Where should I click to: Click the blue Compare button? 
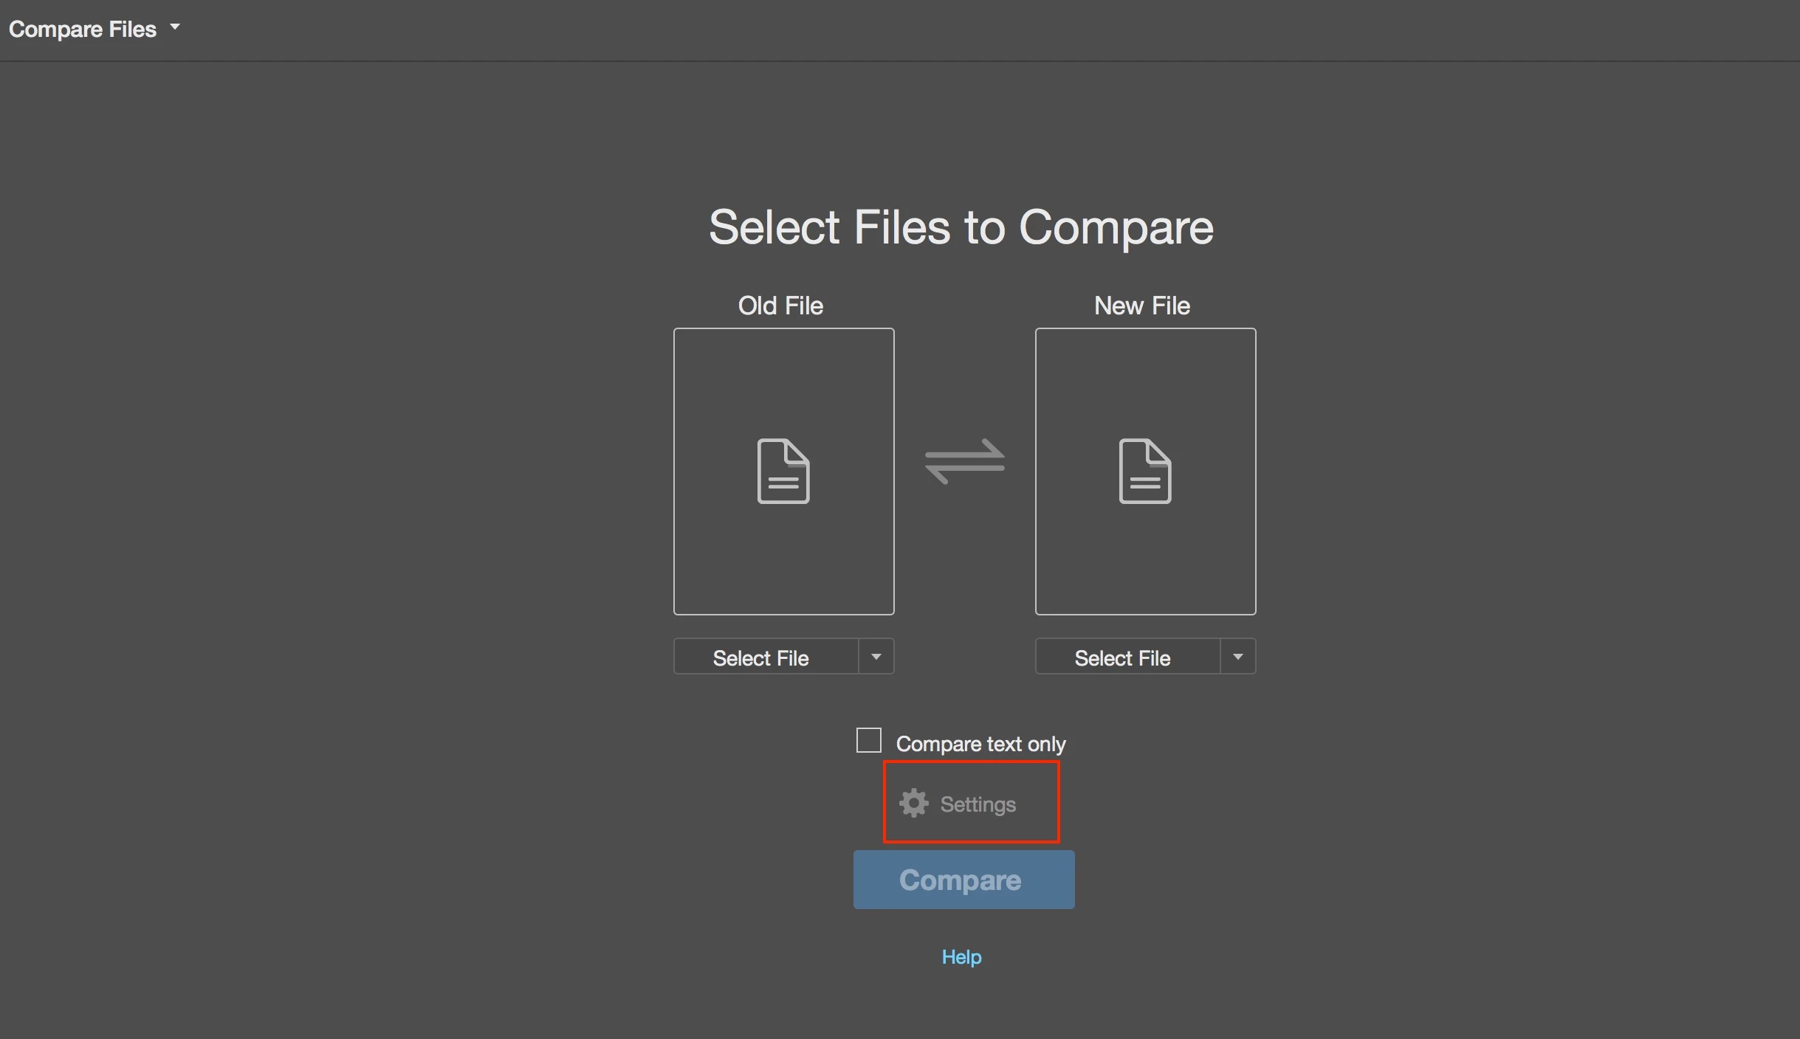963,880
